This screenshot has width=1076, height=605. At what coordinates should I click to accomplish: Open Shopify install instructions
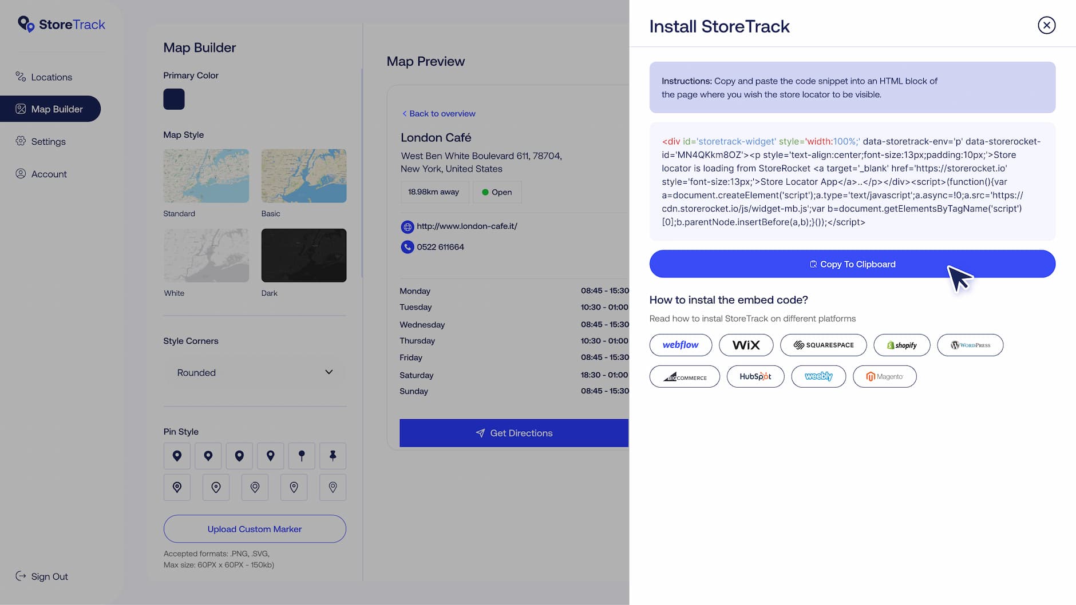point(901,345)
